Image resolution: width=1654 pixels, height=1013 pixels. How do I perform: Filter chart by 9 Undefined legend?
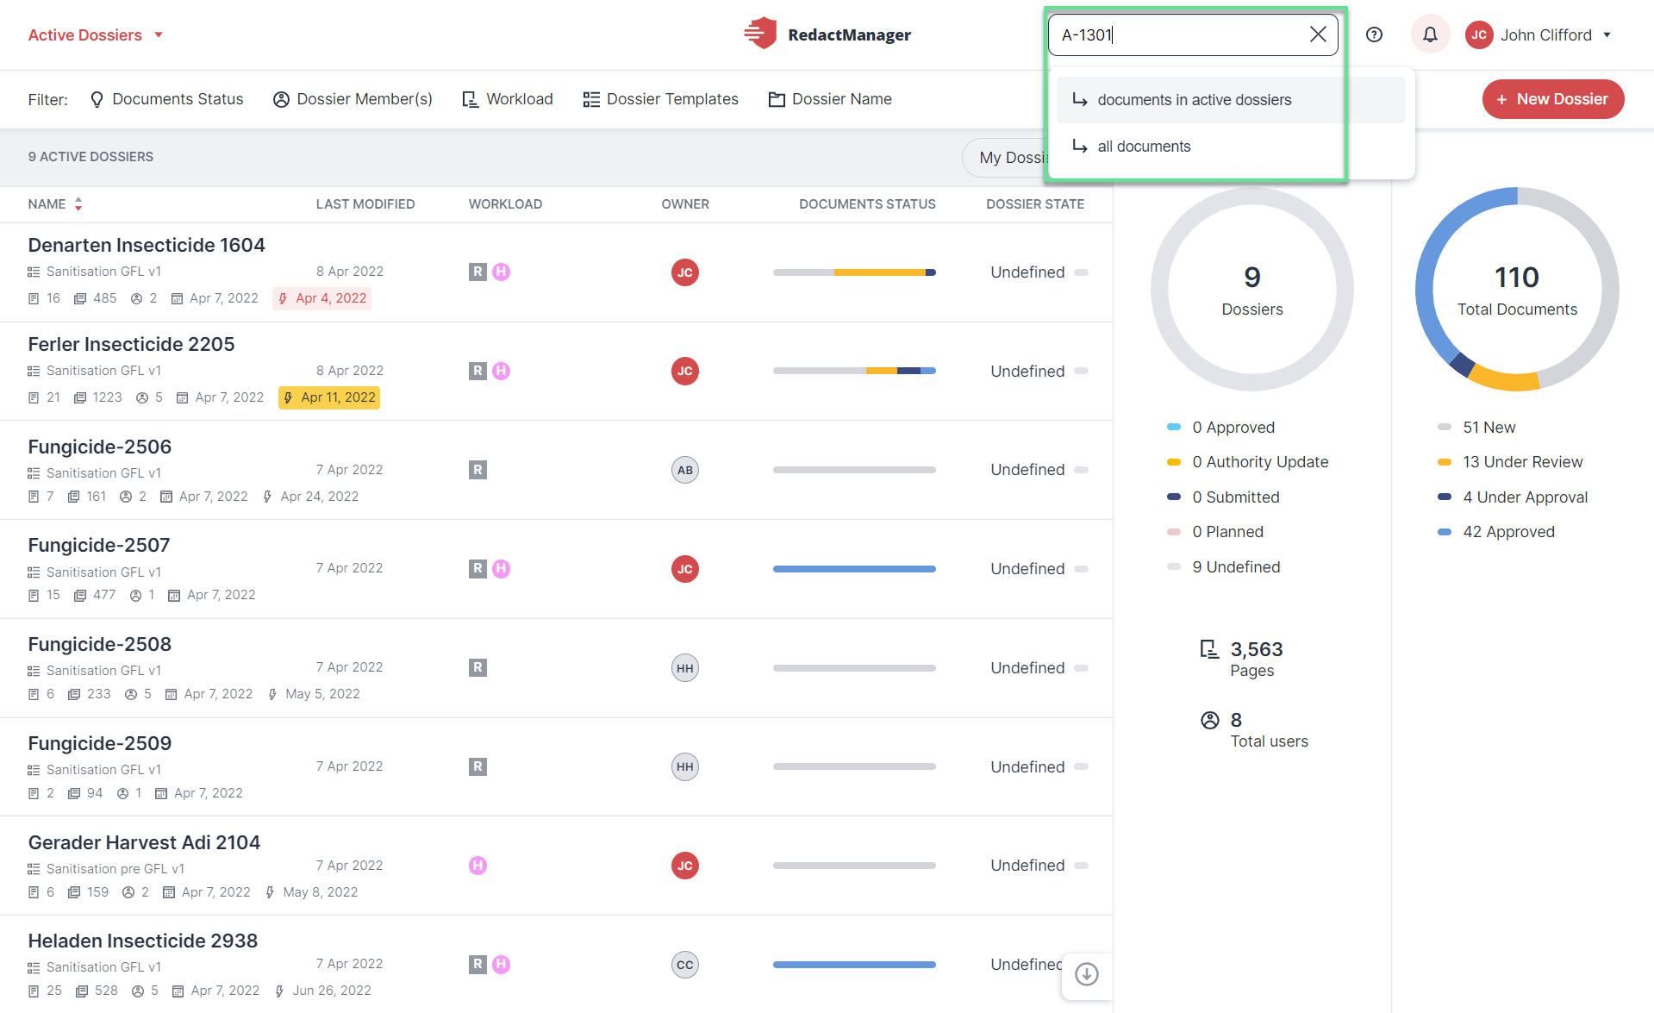click(x=1224, y=567)
